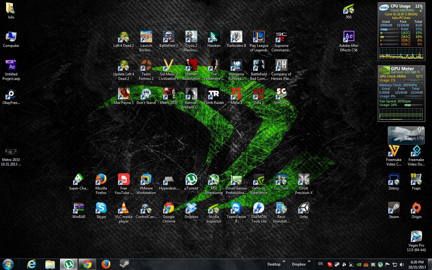Viewport: 432px width, 270px height.
Task: Expand the Desktop toolbar chevron
Action: pyautogui.click(x=284, y=262)
